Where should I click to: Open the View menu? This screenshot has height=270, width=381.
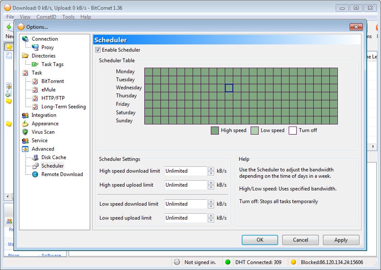[x=25, y=17]
